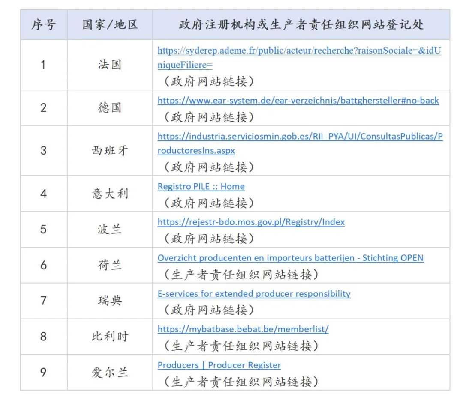Click the sequence number 6 cell

[x=43, y=265]
